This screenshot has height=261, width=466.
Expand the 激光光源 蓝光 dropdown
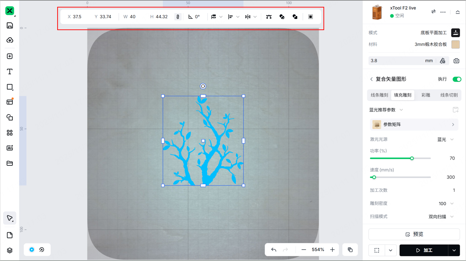point(446,139)
